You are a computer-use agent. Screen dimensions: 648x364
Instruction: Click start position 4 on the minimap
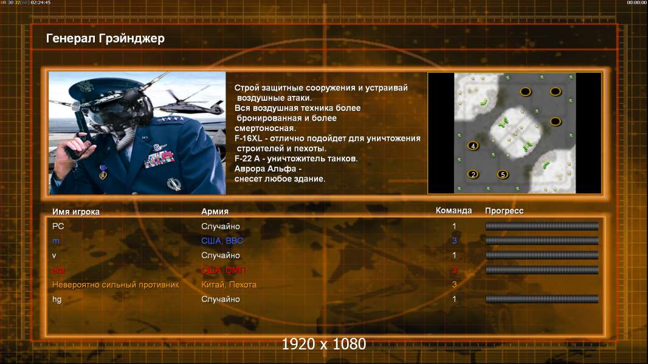point(473,146)
